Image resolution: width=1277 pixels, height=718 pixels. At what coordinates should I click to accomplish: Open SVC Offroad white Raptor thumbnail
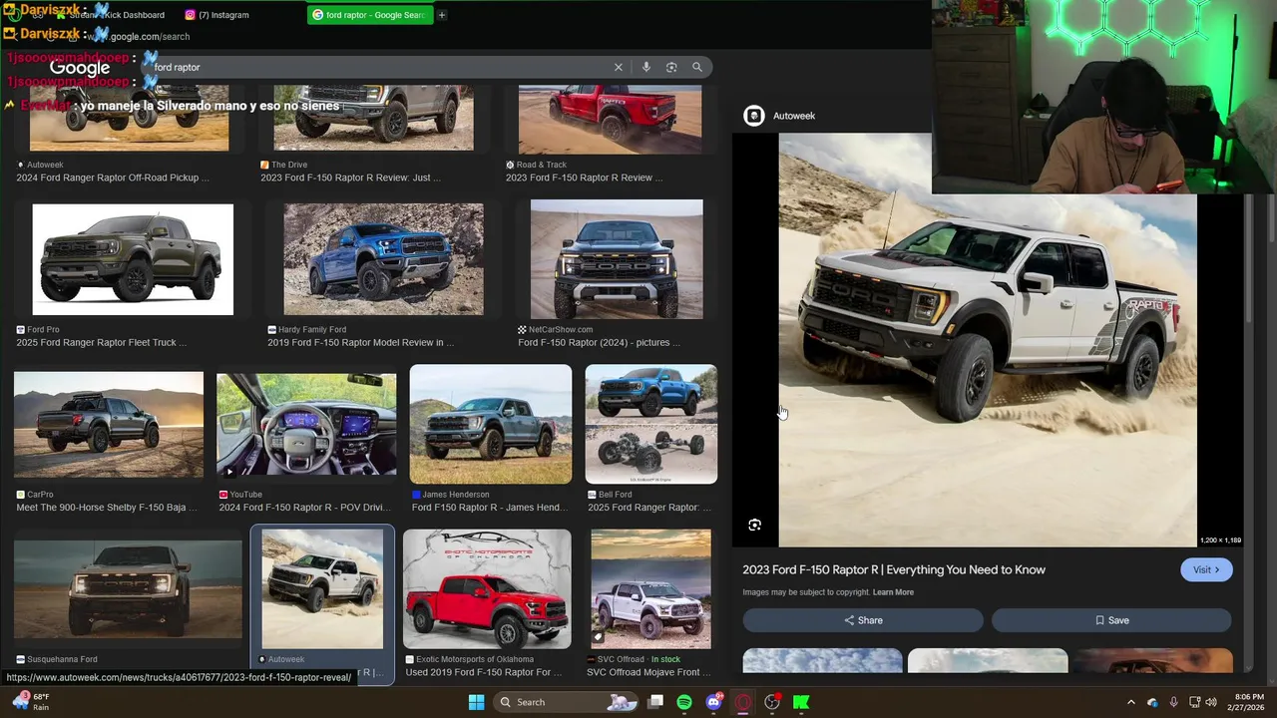point(650,589)
